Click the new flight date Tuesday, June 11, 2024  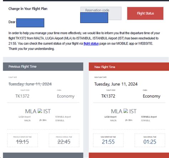[116, 84]
